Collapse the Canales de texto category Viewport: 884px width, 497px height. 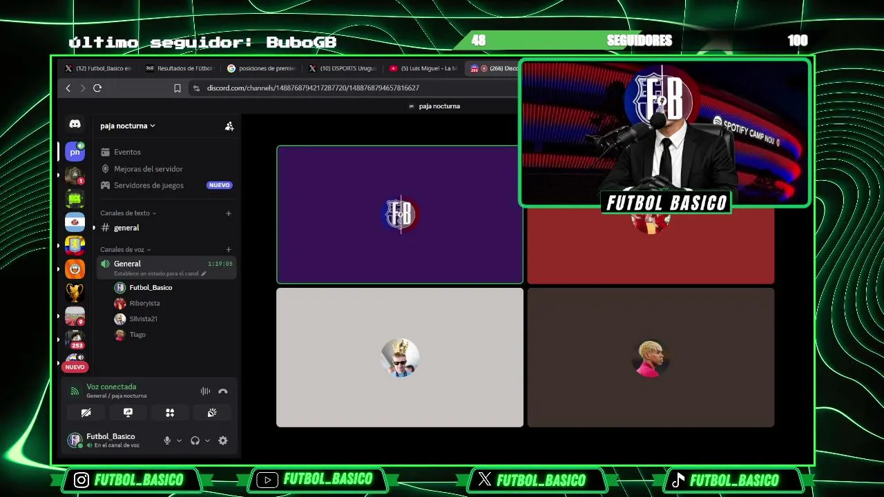click(128, 213)
